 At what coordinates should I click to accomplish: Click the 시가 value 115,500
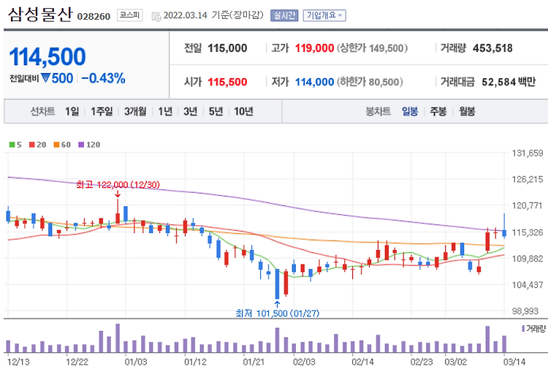227,82
